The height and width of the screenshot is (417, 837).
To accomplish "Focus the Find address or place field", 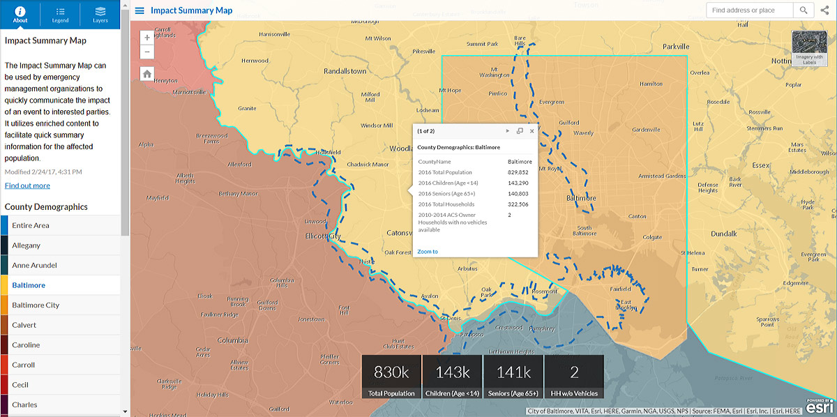I will pos(750,10).
